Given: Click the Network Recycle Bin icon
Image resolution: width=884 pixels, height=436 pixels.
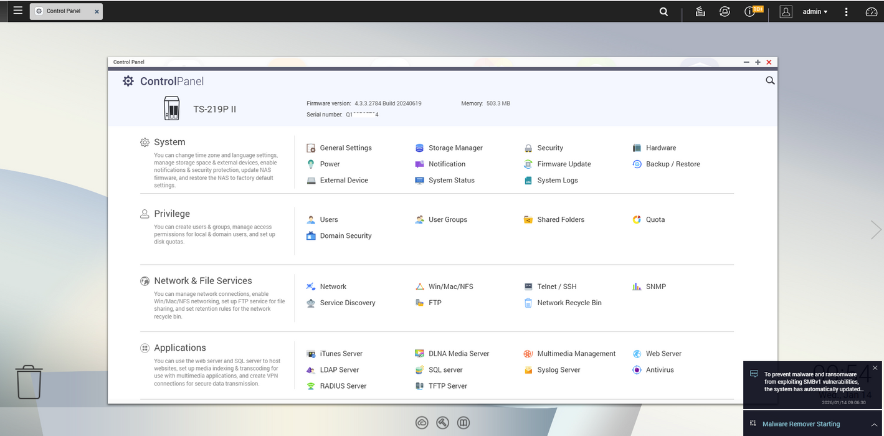Looking at the screenshot, I should click(528, 303).
